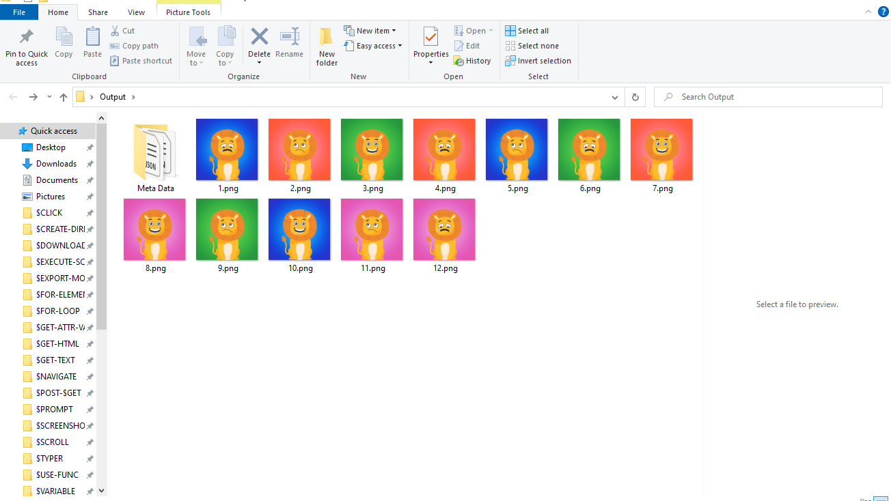
Task: Open the $FOR-LOOP folder in sidebar
Action: coord(58,311)
